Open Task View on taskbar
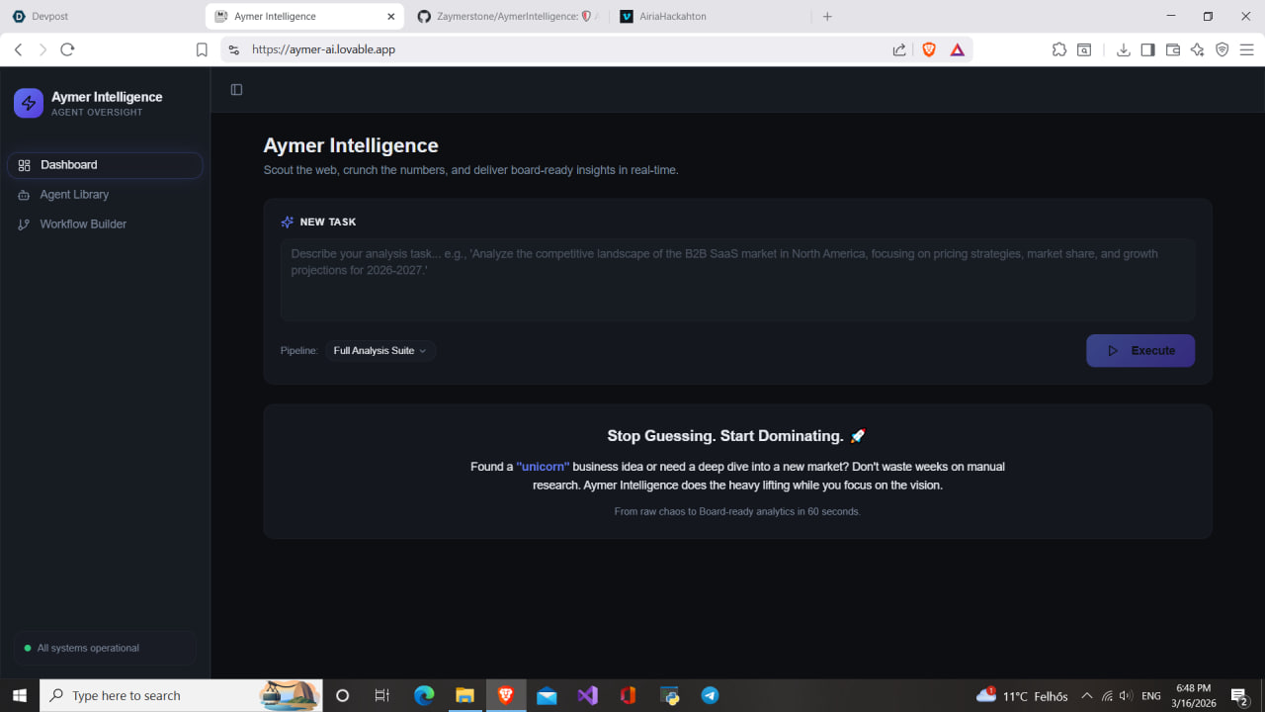Image resolution: width=1265 pixels, height=712 pixels. coord(382,696)
